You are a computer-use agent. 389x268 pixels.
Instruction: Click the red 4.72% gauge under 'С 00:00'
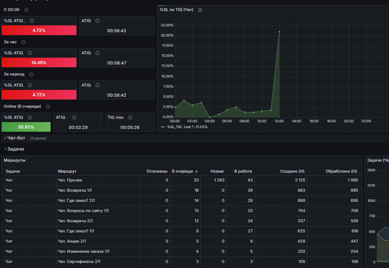click(39, 30)
